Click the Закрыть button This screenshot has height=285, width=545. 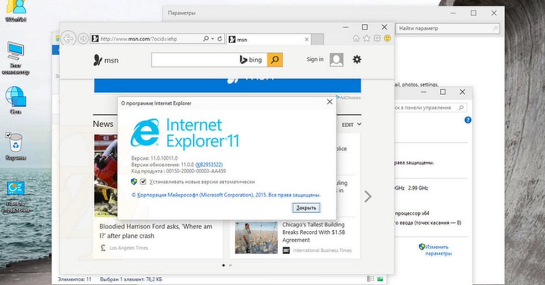click(306, 208)
